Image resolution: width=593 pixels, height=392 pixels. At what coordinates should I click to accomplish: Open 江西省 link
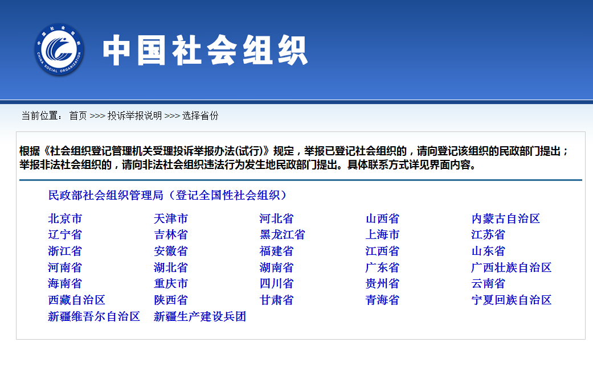pyautogui.click(x=382, y=251)
